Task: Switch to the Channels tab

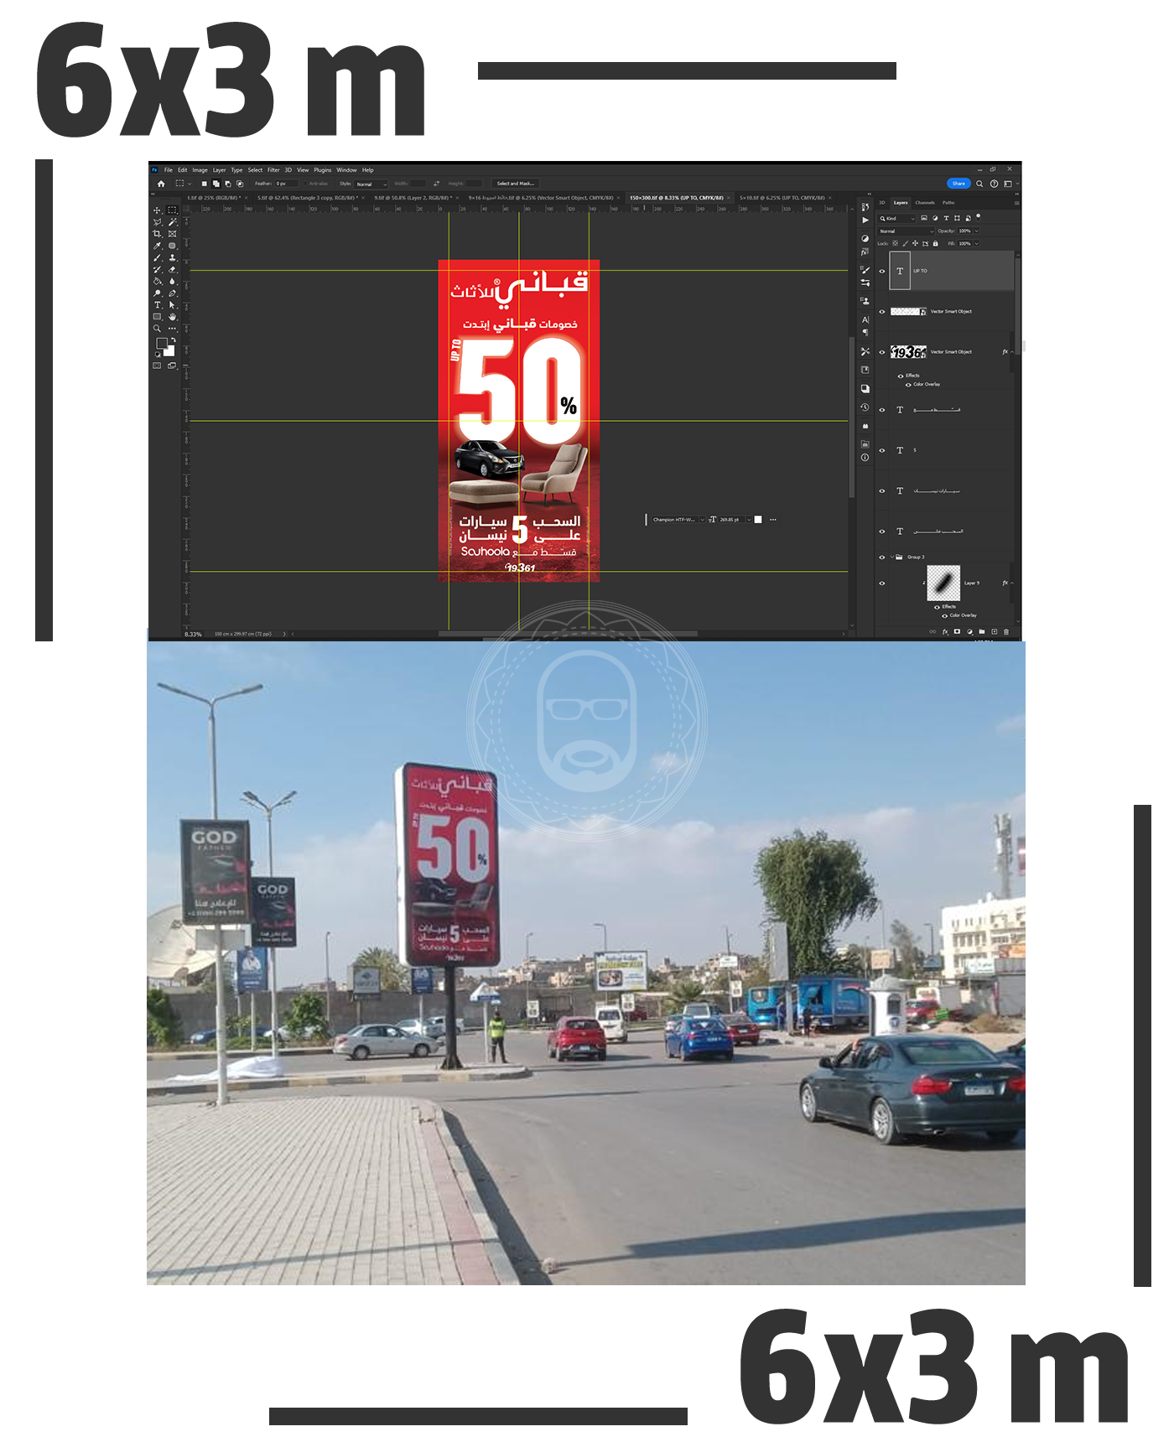Action: (x=925, y=203)
